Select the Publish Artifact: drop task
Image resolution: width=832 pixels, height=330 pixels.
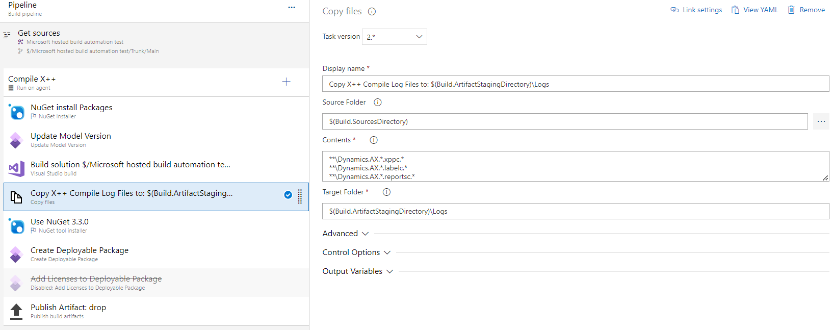(156, 312)
